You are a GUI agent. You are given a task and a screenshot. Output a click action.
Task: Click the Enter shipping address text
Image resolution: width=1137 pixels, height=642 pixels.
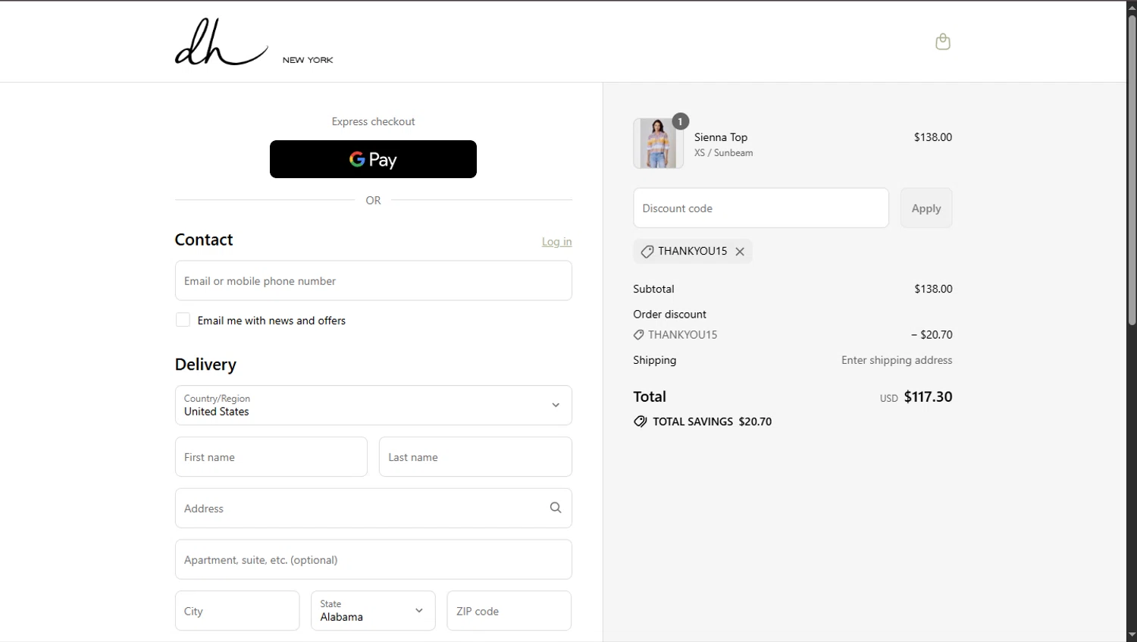pyautogui.click(x=897, y=361)
